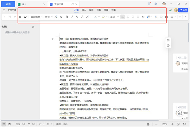Click the add comment icon beside document
This screenshot has width=190, height=129.
click(168, 40)
